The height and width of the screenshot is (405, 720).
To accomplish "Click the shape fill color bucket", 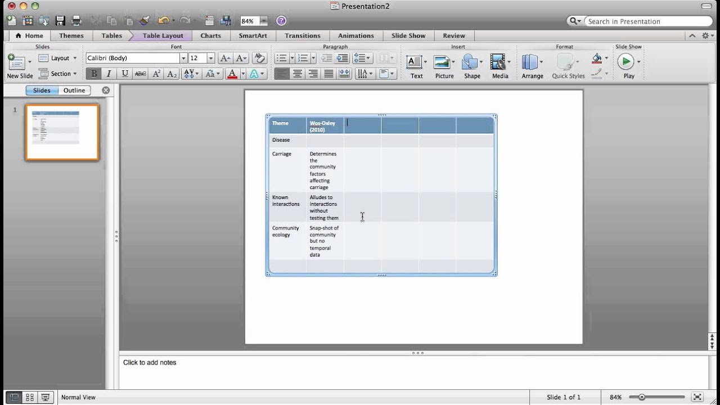I will pos(597,58).
